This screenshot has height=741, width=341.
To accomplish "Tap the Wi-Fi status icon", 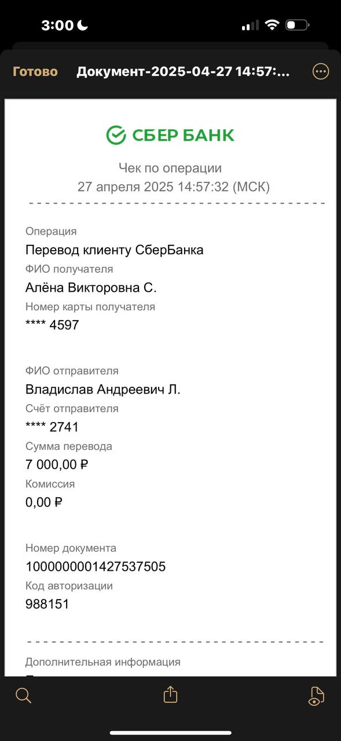I will coord(272,25).
